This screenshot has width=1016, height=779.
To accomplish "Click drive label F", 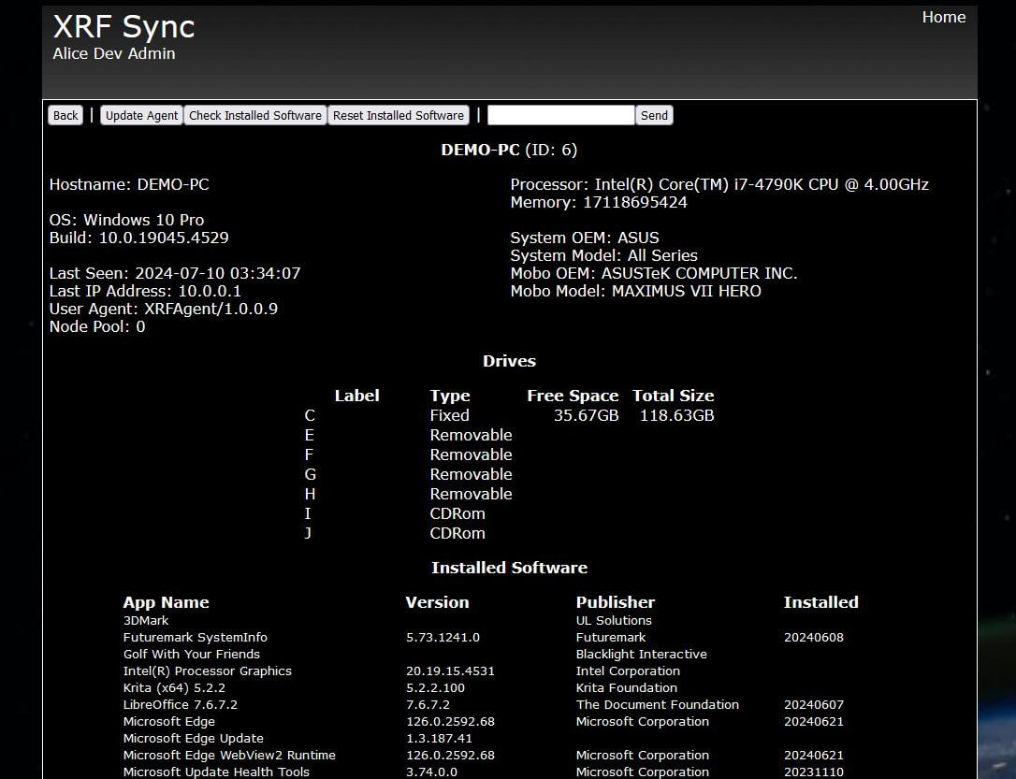I will (309, 454).
